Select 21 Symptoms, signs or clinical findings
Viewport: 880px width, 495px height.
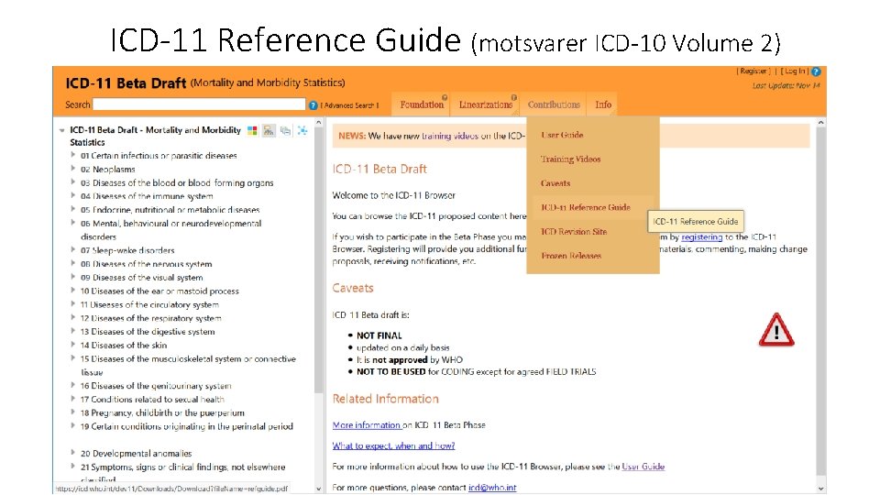pyautogui.click(x=183, y=473)
